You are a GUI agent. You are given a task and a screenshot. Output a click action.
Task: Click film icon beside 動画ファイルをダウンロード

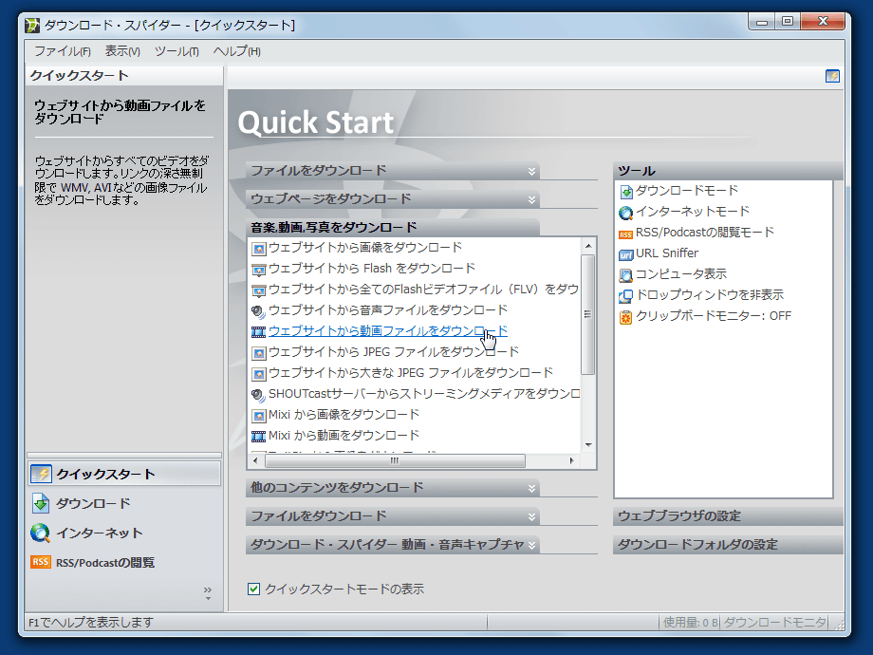(x=258, y=332)
